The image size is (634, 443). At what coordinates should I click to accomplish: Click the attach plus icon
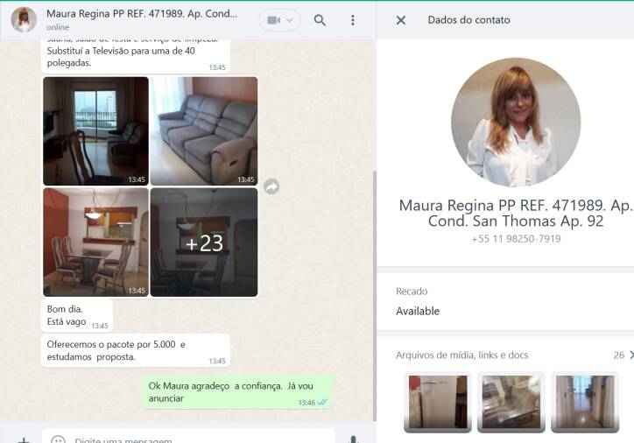coord(24,439)
